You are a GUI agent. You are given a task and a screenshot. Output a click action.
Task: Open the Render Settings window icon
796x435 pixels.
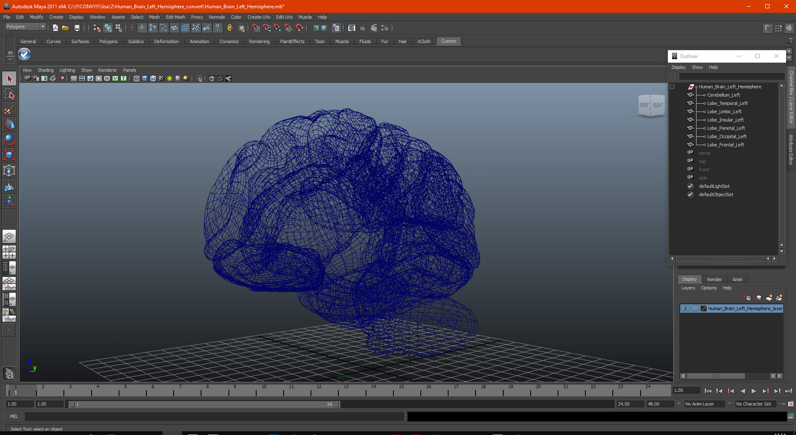coord(385,28)
